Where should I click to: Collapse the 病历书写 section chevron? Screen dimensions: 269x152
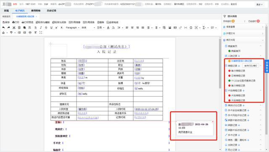point(262,40)
